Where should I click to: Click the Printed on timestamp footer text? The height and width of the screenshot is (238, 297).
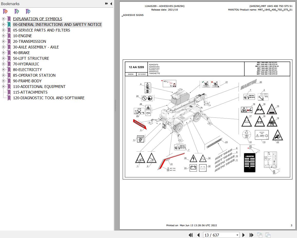191,225
